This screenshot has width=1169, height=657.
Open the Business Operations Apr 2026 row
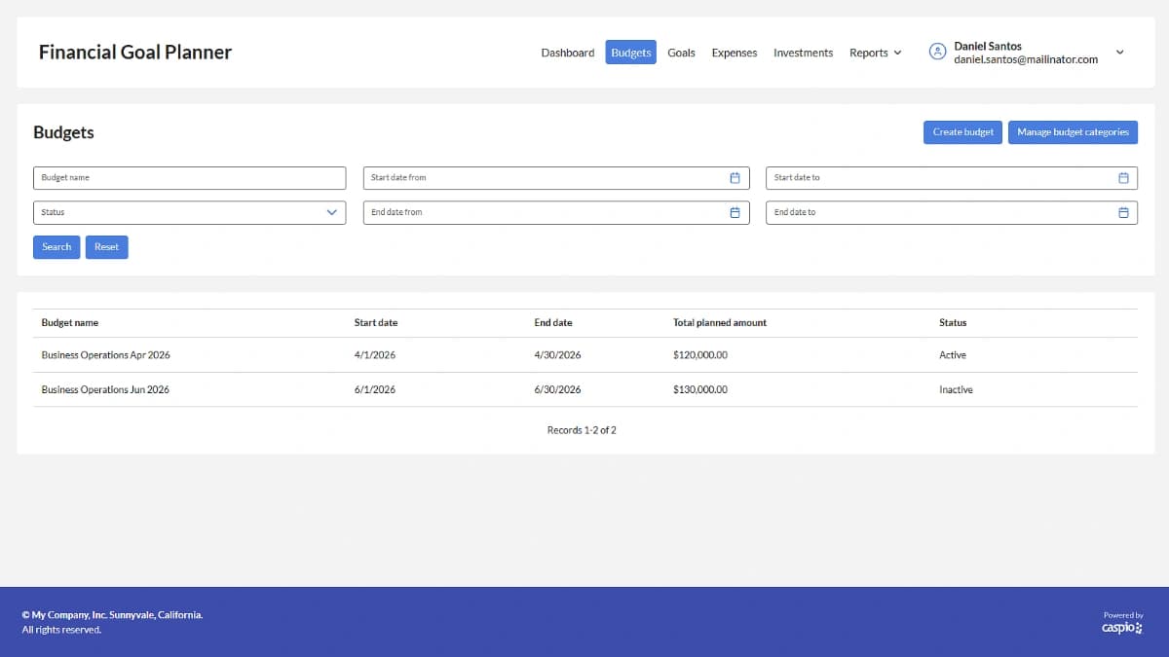[585, 355]
